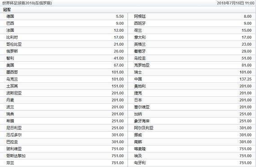The image size is (256, 167).
Task: Select the 墨西哥 team name
Action: click(x=12, y=72)
